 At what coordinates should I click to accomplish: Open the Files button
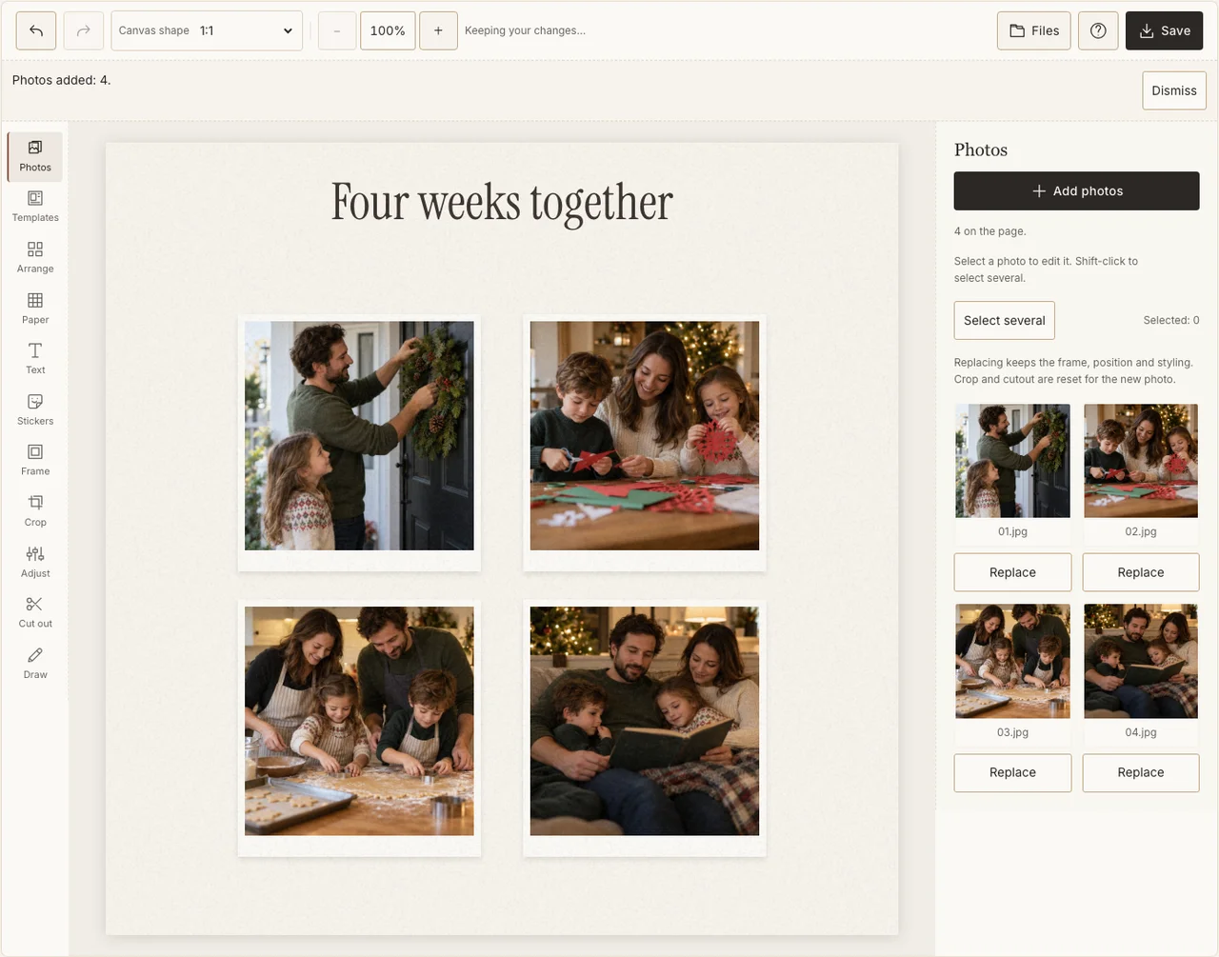(1034, 30)
